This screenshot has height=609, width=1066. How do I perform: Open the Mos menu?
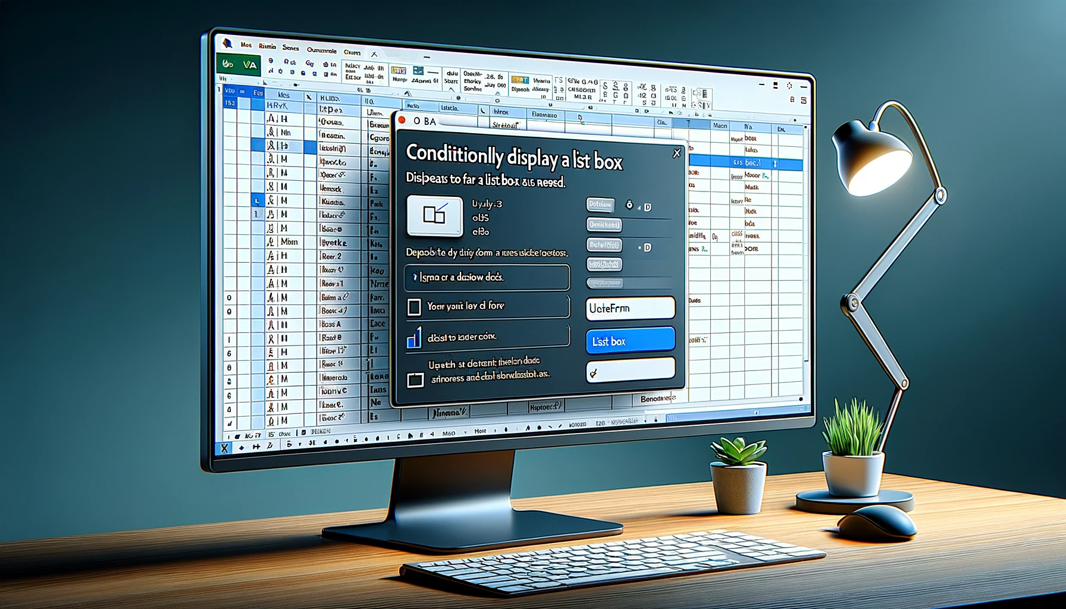tap(246, 45)
